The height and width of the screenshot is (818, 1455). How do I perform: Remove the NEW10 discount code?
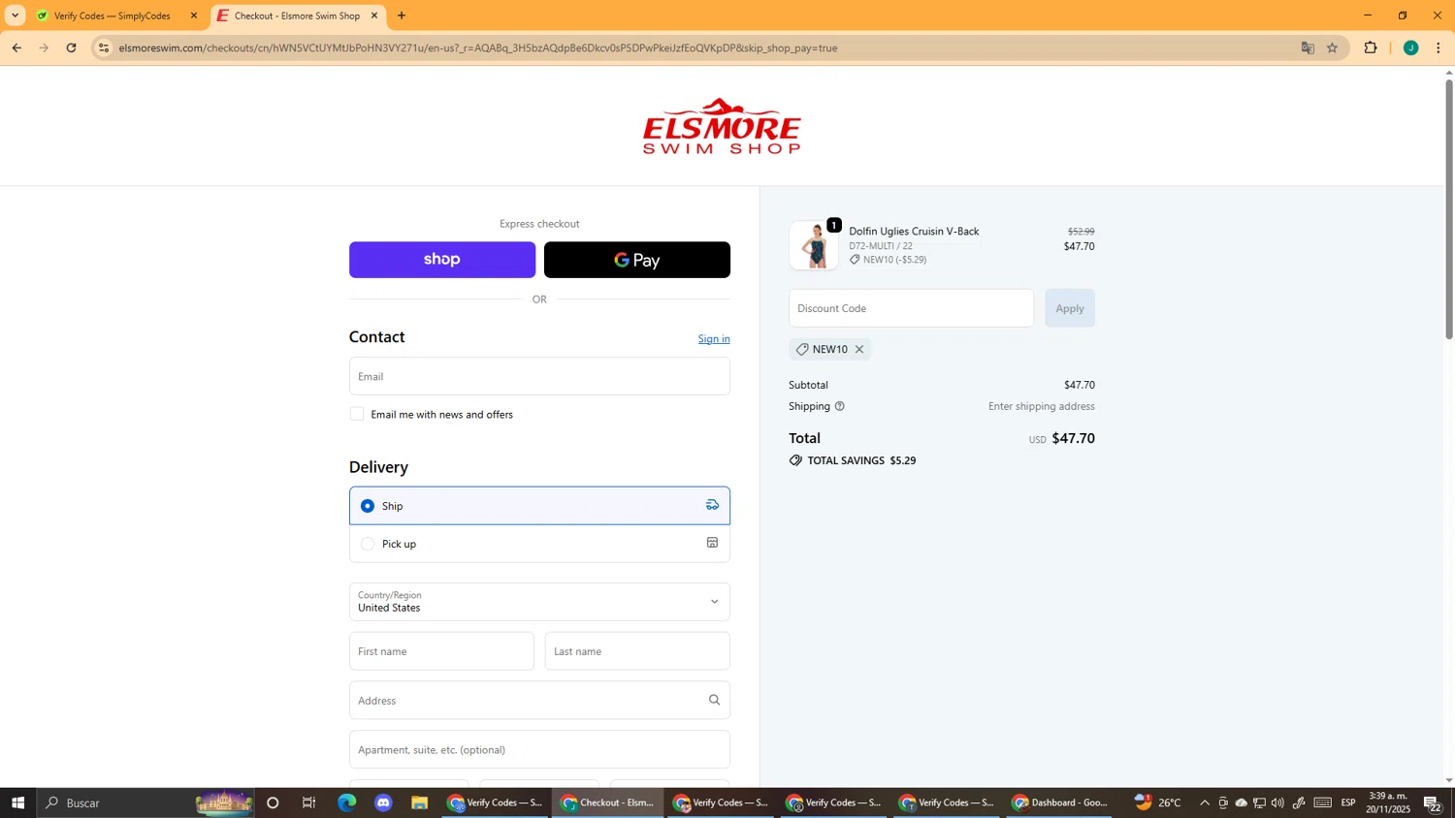(x=859, y=350)
